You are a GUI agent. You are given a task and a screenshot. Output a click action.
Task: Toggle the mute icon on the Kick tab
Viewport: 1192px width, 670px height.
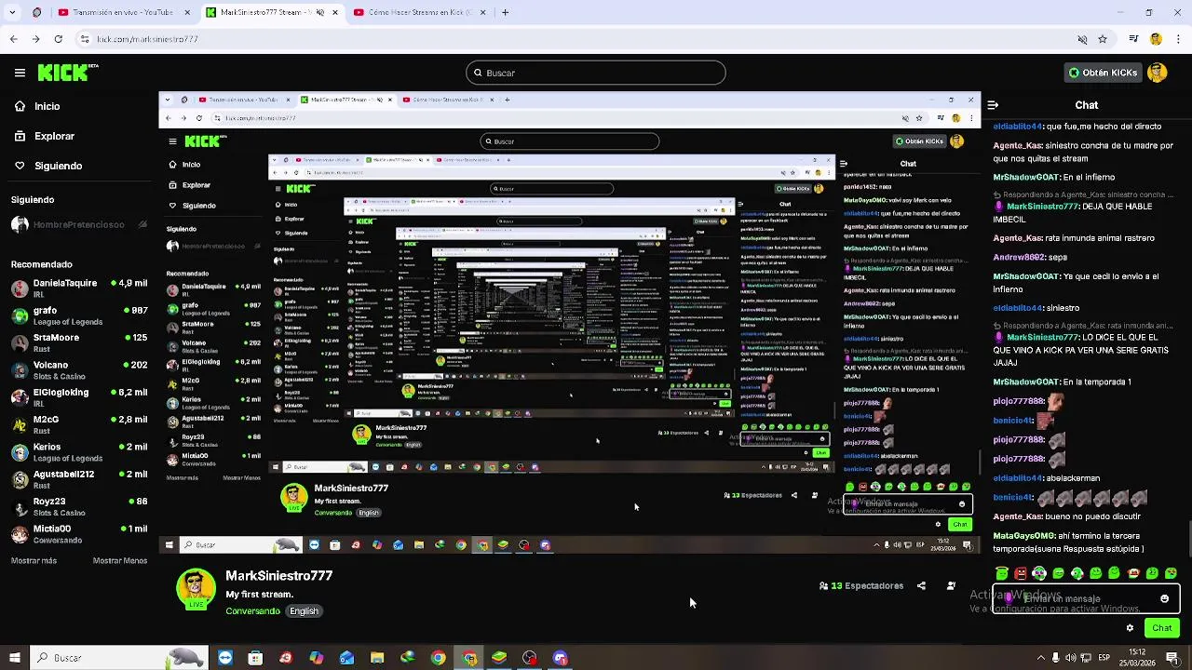click(x=319, y=12)
